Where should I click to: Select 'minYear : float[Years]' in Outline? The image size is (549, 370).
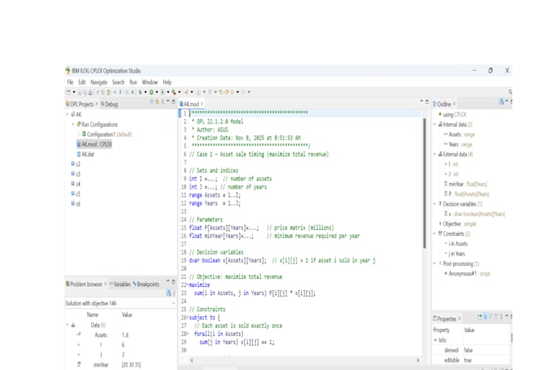tap(465, 184)
